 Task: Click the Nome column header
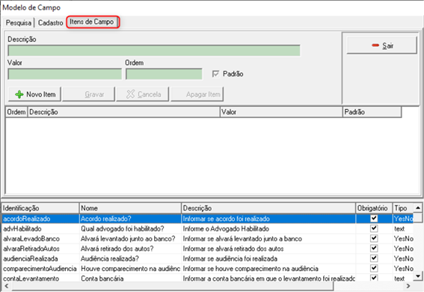coord(130,208)
